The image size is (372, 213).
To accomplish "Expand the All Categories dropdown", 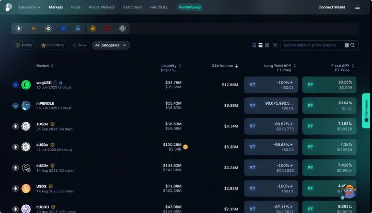I will (111, 45).
